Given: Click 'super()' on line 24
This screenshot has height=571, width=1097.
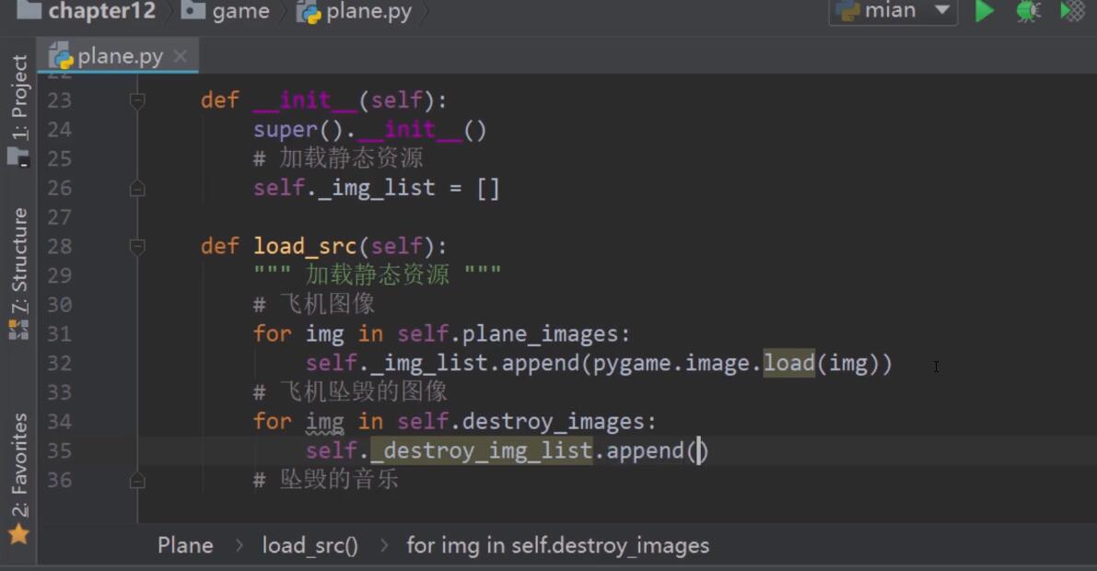Looking at the screenshot, I should (x=298, y=130).
